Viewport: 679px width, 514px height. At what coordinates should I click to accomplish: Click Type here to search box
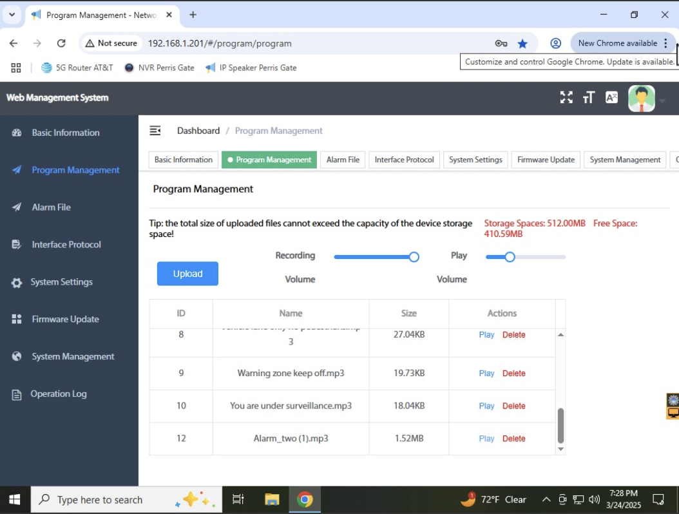click(126, 500)
